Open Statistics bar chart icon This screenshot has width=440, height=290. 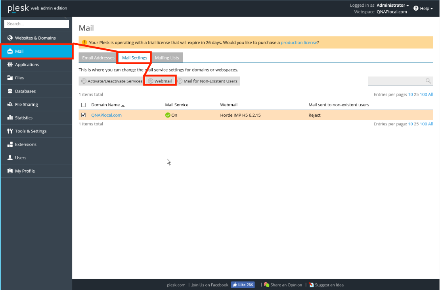pyautogui.click(x=10, y=118)
